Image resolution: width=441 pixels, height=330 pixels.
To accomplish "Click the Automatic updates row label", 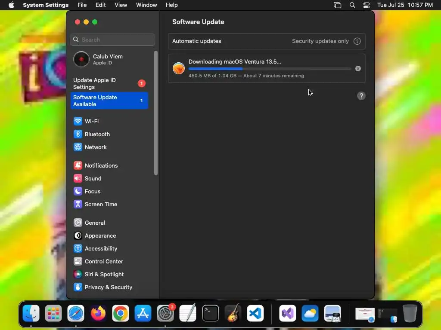I will click(x=196, y=41).
